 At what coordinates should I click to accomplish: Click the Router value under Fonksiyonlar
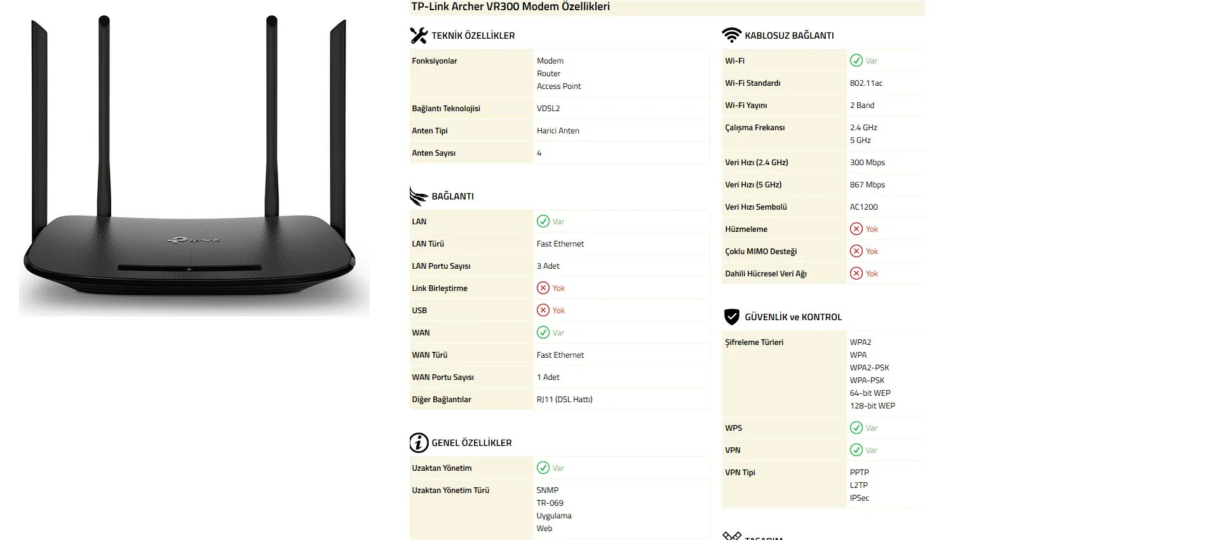tap(548, 74)
